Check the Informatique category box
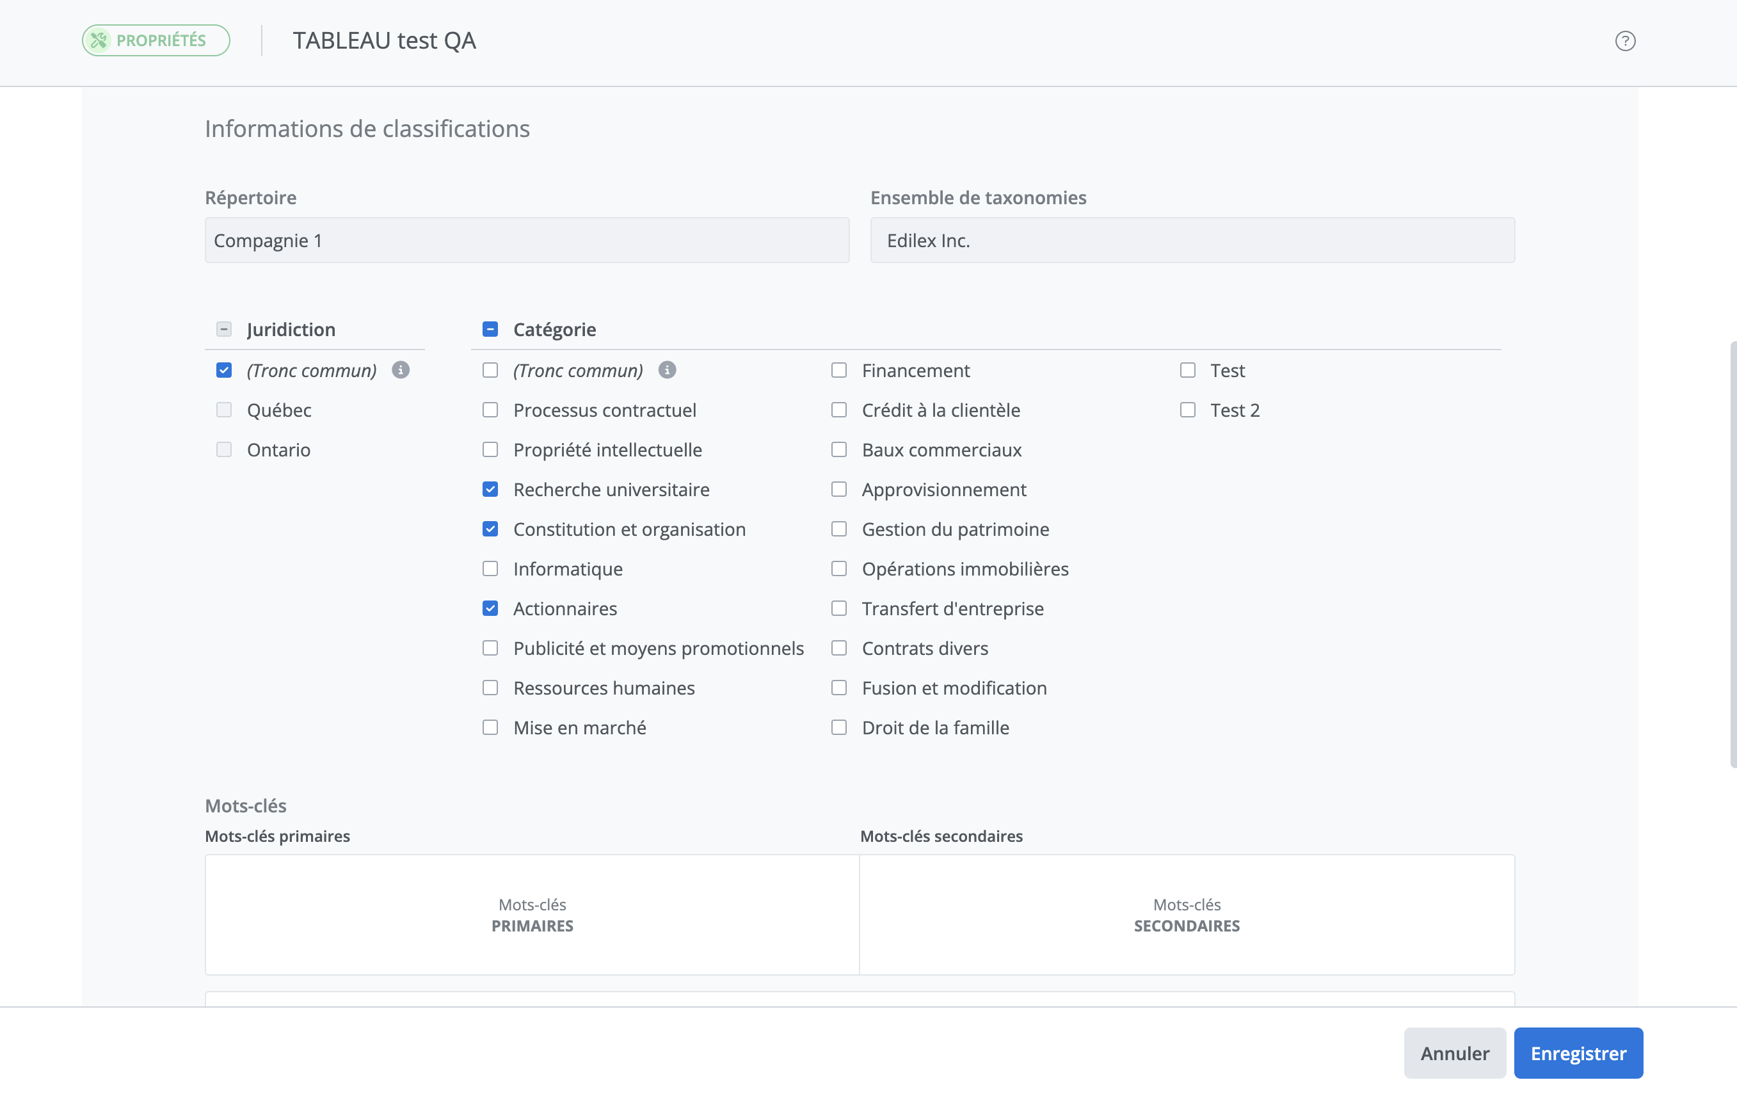Image resolution: width=1737 pixels, height=1096 pixels. 490,569
